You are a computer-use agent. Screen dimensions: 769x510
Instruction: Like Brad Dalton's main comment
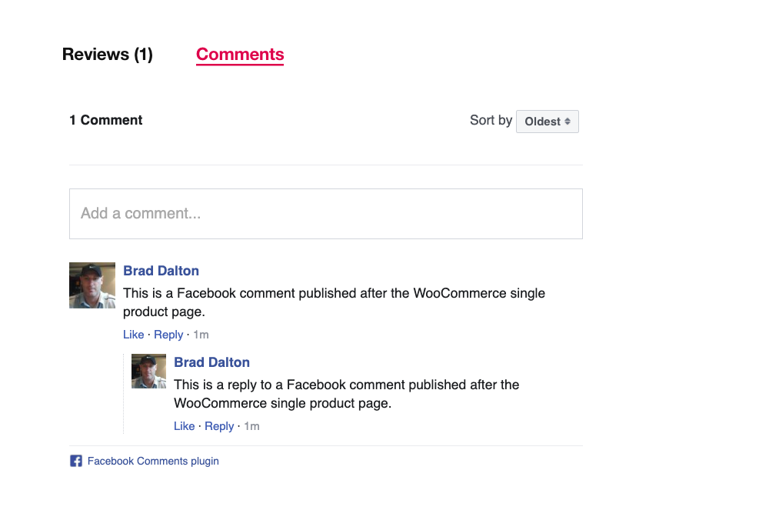coord(133,334)
